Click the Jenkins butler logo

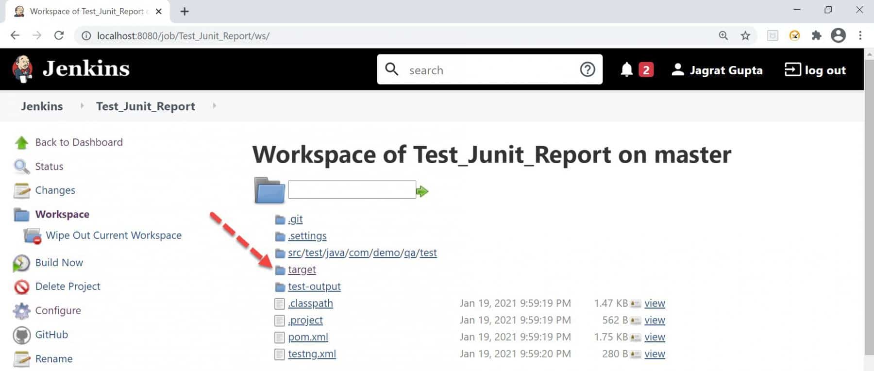pyautogui.click(x=22, y=69)
